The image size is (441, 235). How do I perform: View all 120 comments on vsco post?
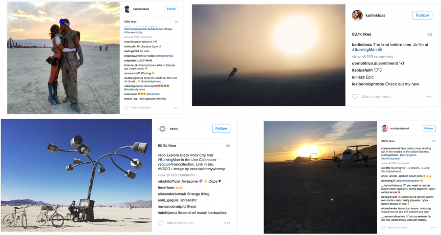click(x=176, y=175)
